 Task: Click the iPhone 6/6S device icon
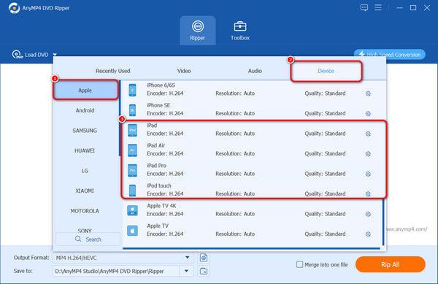132,91
